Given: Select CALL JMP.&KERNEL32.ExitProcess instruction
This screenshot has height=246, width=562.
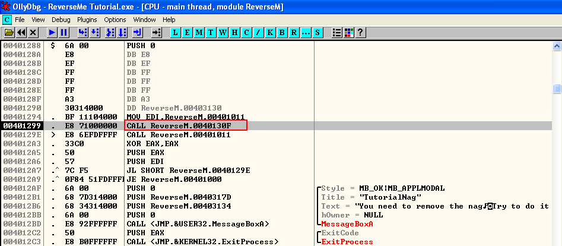Looking at the screenshot, I should coord(202,242).
